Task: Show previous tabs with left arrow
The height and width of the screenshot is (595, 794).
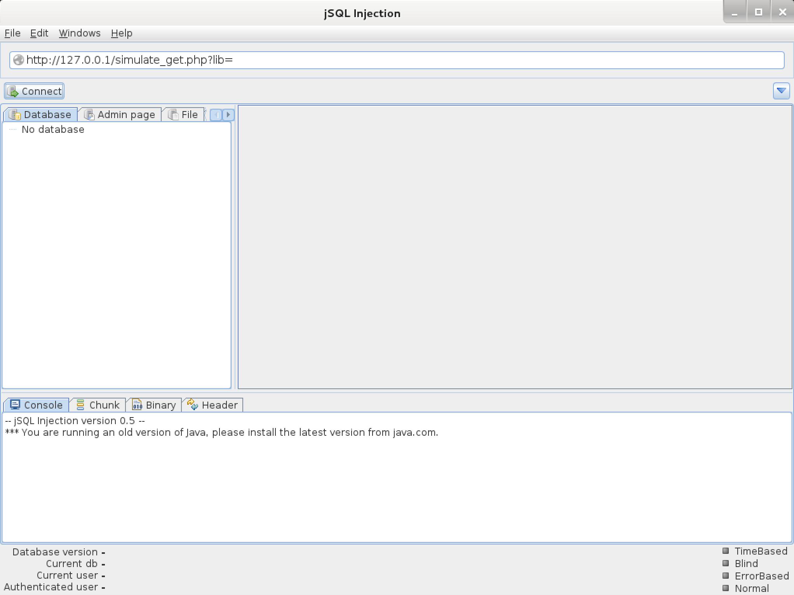Action: pos(216,115)
